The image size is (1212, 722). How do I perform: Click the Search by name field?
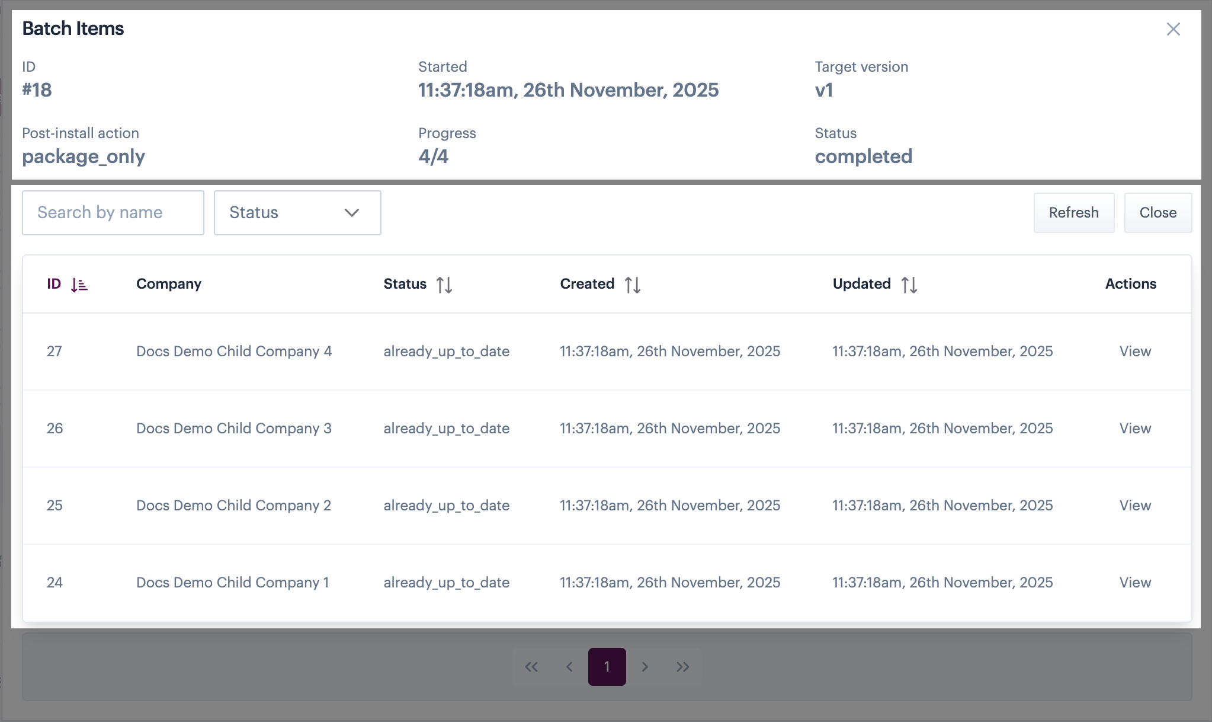(113, 213)
